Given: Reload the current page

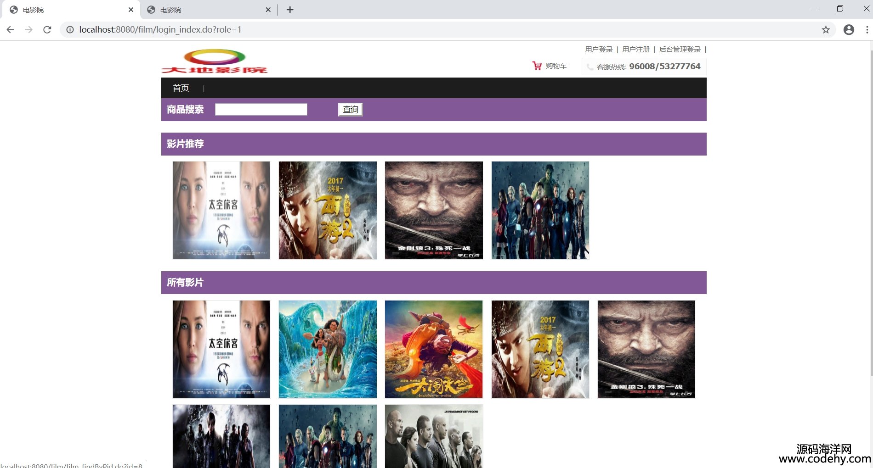Looking at the screenshot, I should (47, 30).
